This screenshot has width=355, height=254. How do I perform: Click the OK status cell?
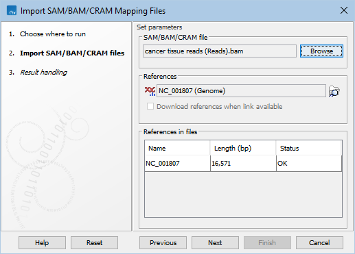click(x=309, y=164)
